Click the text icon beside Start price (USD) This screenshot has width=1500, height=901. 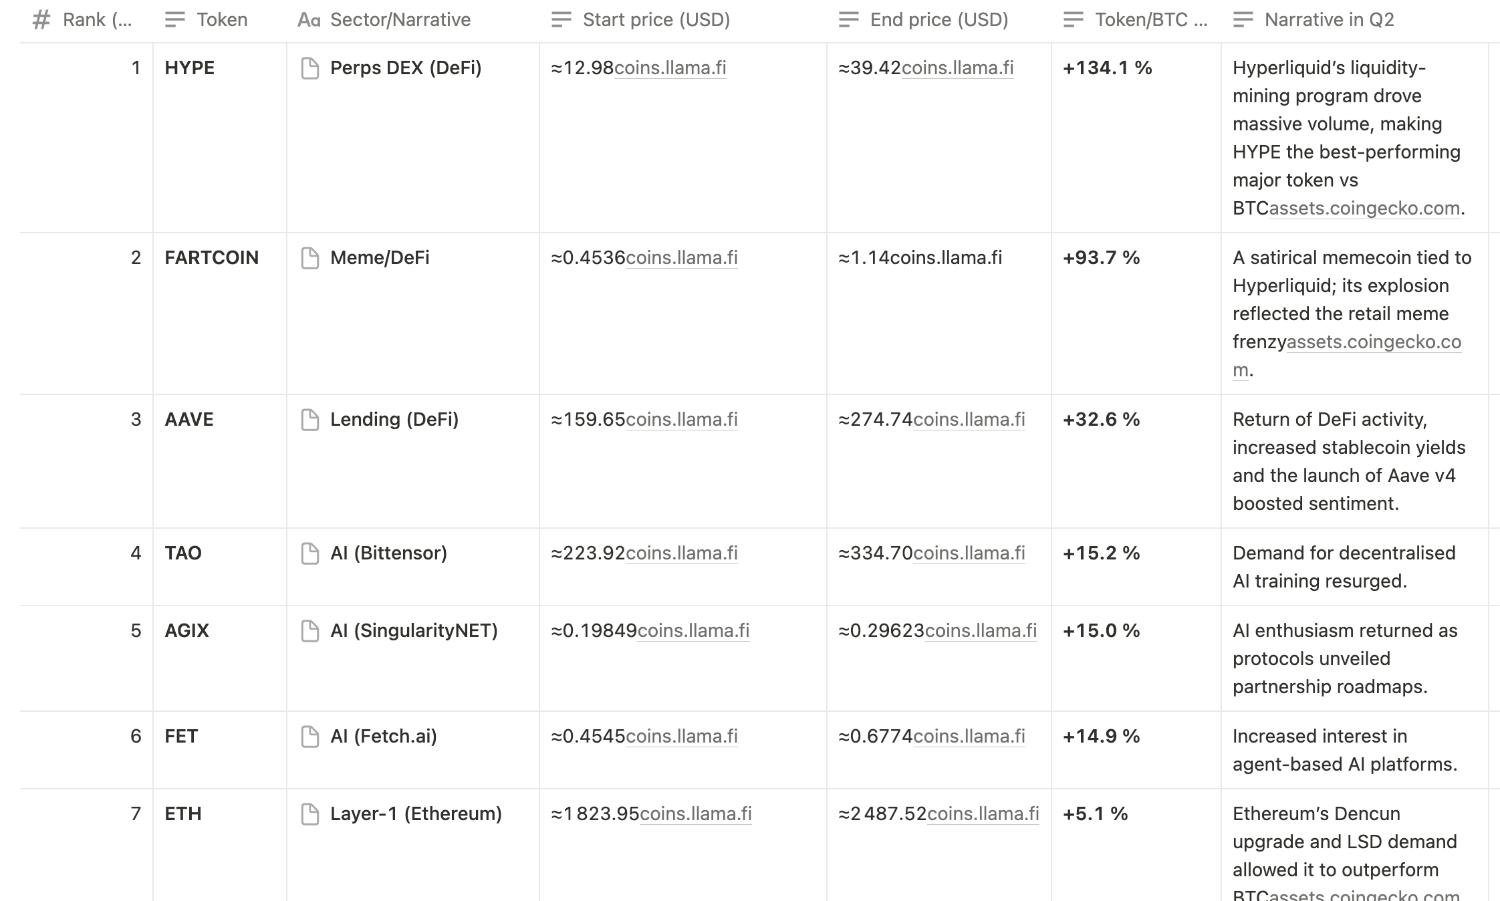561,19
